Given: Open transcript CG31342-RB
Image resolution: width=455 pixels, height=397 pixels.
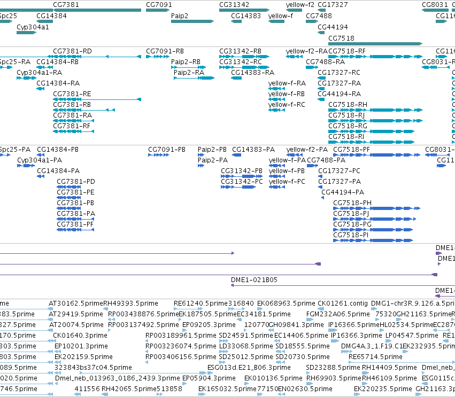Looking at the screenshot, I should [240, 51].
